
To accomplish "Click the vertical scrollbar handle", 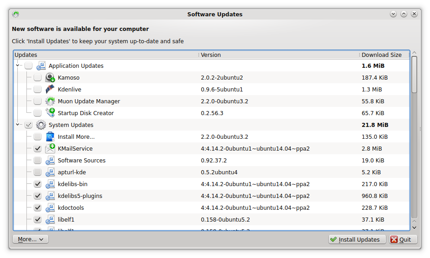I will [x=415, y=75].
